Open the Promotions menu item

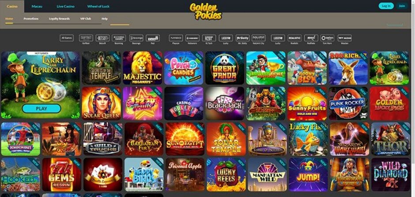(x=31, y=19)
